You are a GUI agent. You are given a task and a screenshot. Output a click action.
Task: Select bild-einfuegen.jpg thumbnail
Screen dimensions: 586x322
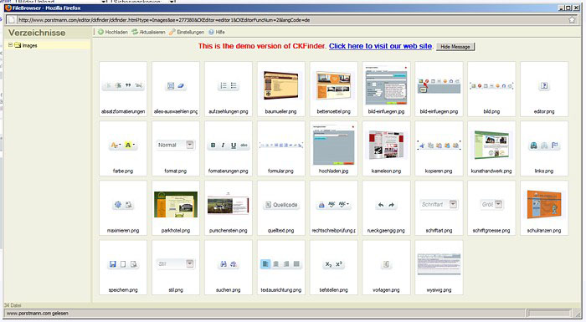[386, 89]
